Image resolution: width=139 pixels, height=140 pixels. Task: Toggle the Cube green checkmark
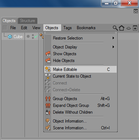tap(36, 36)
